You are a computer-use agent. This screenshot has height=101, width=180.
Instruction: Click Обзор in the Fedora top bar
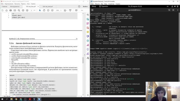94,6
